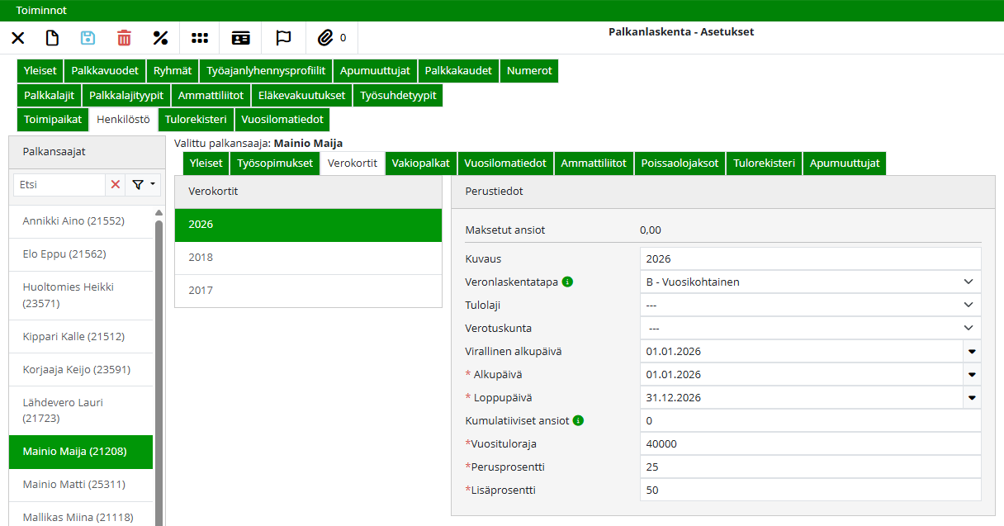1004x526 pixels.
Task: Open the Palkkalajit settings tab
Action: pos(50,96)
